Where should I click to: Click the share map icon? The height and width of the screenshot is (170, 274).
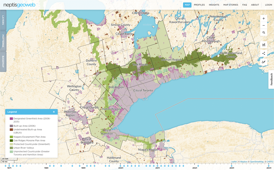pyautogui.click(x=263, y=53)
